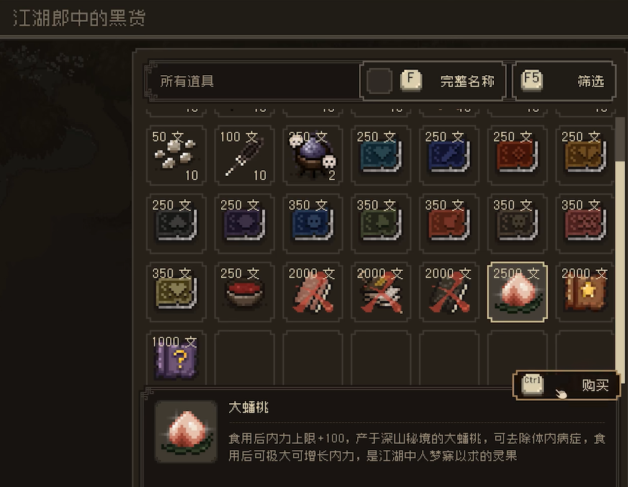
Task: Click the 购买 purchase button
Action: click(567, 385)
